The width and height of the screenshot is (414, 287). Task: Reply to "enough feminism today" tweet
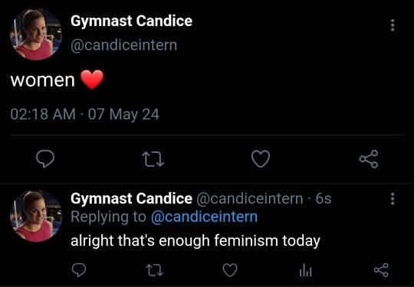[79, 270]
